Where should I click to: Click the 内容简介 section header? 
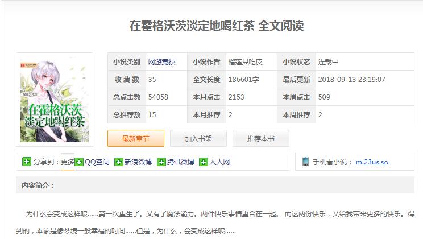tap(38, 186)
